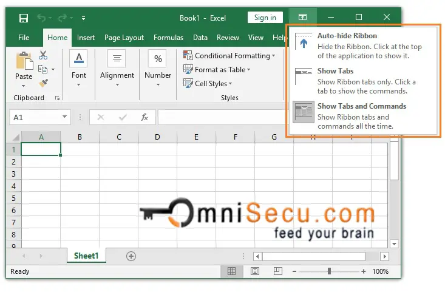The image size is (445, 292).
Task: Click the Copy icon
Action: click(42, 69)
